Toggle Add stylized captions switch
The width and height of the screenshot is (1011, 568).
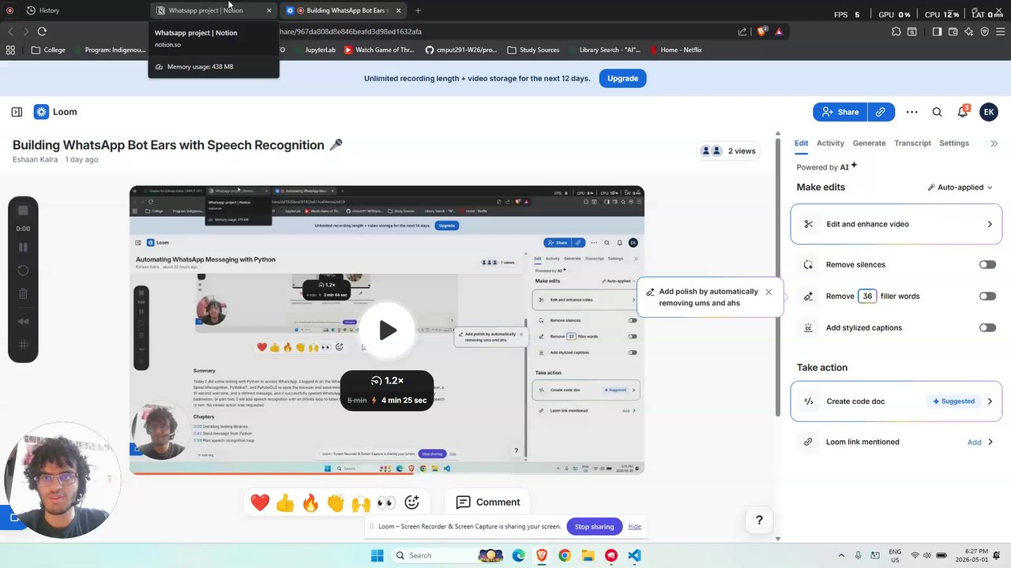click(x=987, y=328)
